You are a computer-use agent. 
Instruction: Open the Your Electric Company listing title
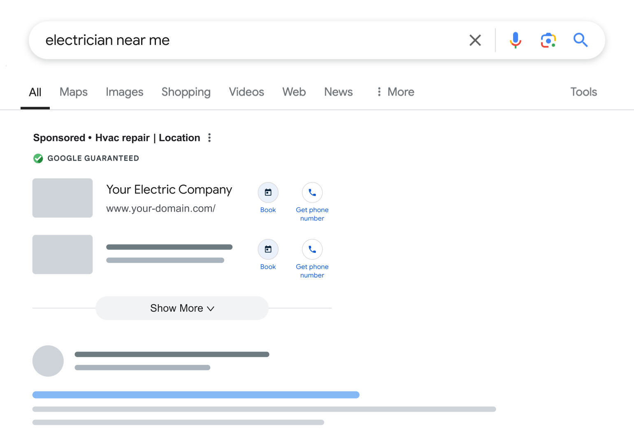point(169,189)
